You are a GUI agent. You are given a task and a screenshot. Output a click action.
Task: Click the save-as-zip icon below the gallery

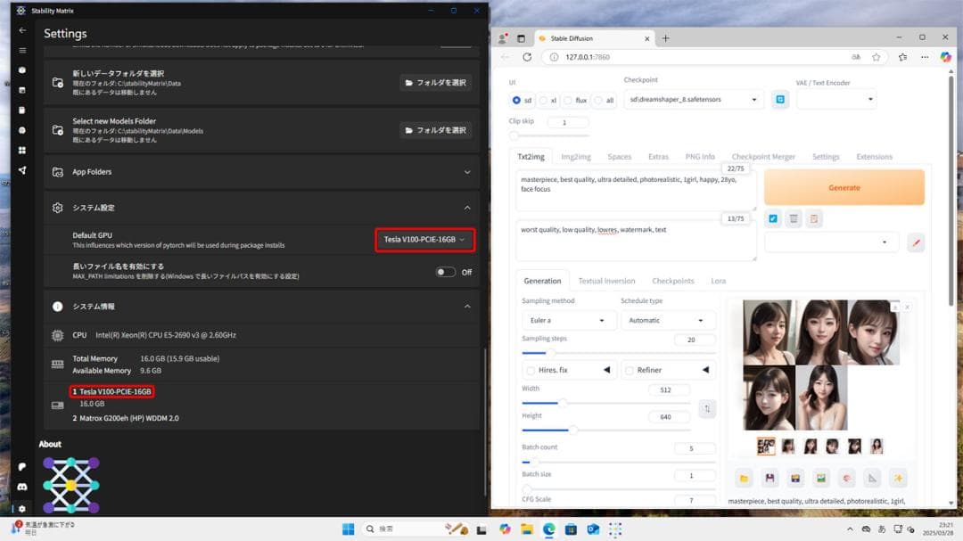(x=794, y=478)
